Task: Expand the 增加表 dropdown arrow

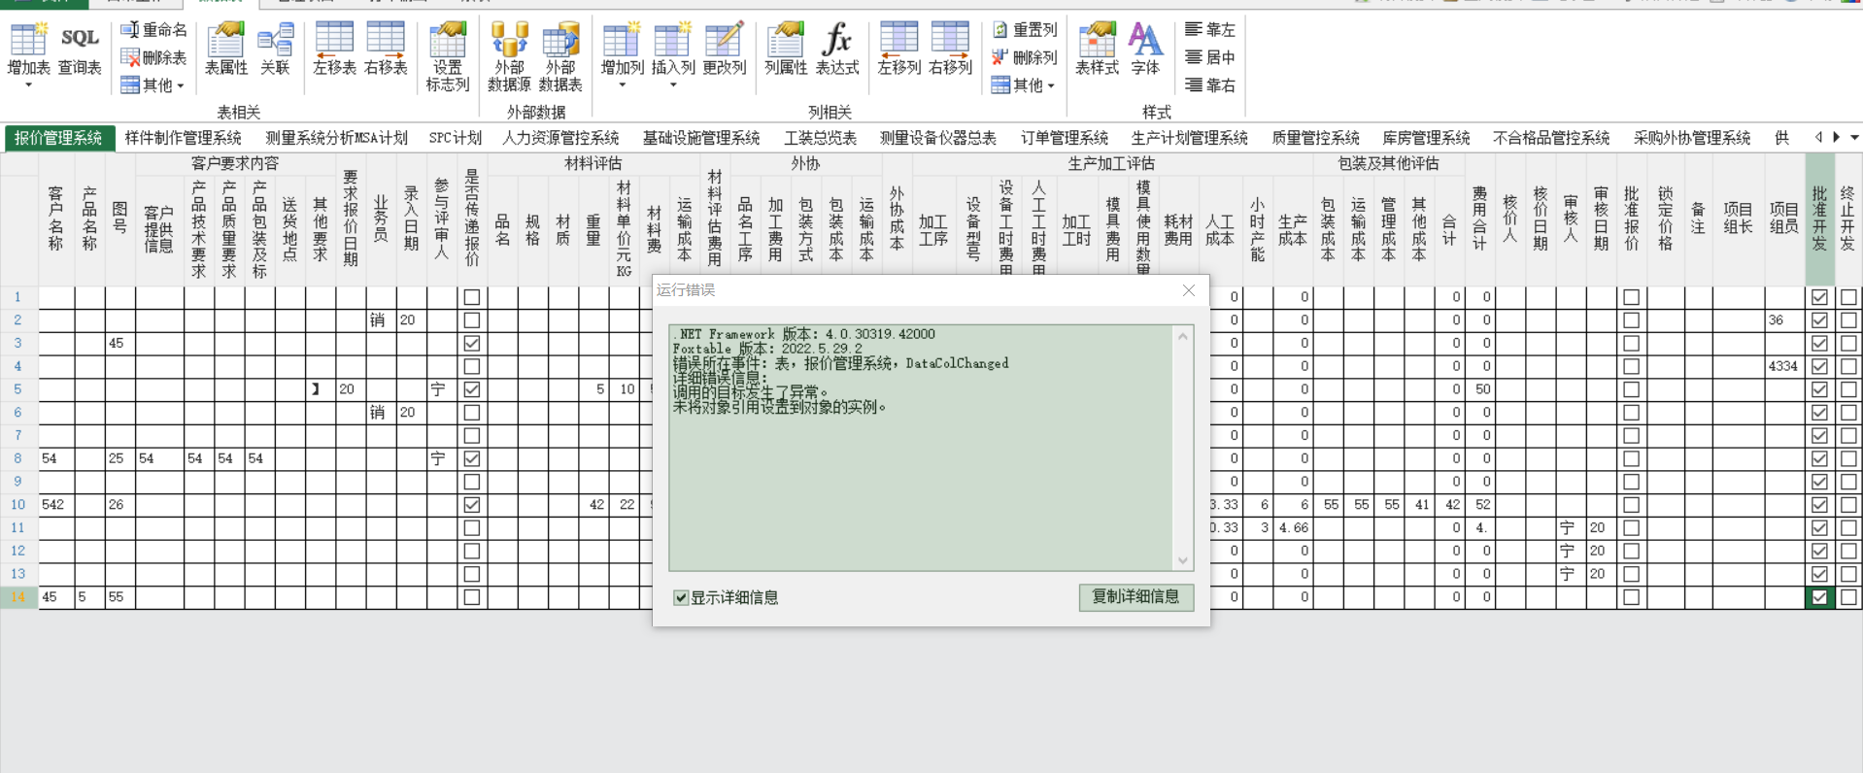Action: pos(28,85)
